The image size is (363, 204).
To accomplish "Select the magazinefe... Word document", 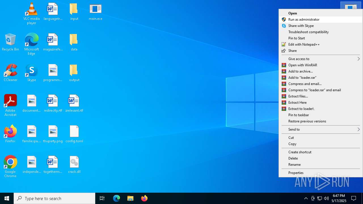I will 53,42.
